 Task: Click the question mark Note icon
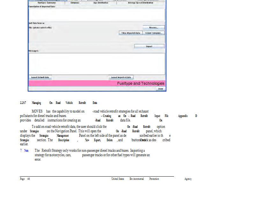pyautogui.click(x=21, y=150)
